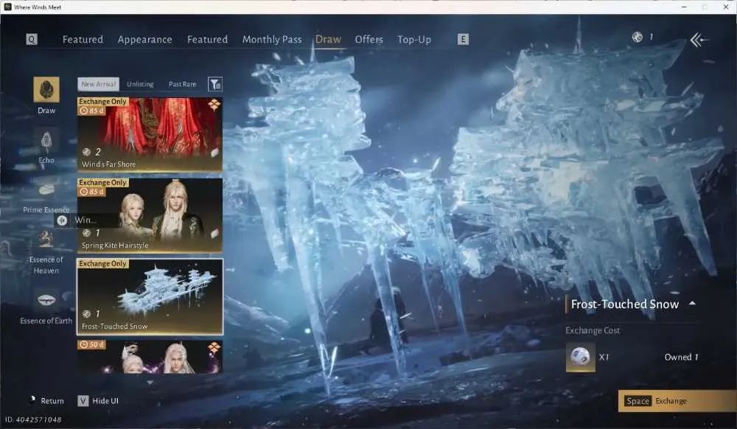
Task: Click the back arrow at top right
Action: tap(699, 40)
